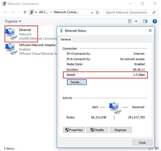Select the Ethernet adapter icon
Image resolution: width=161 pixels, height=151 pixels.
11,34
